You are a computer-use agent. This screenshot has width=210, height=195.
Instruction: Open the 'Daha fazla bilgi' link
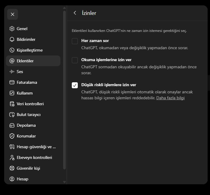(170, 98)
